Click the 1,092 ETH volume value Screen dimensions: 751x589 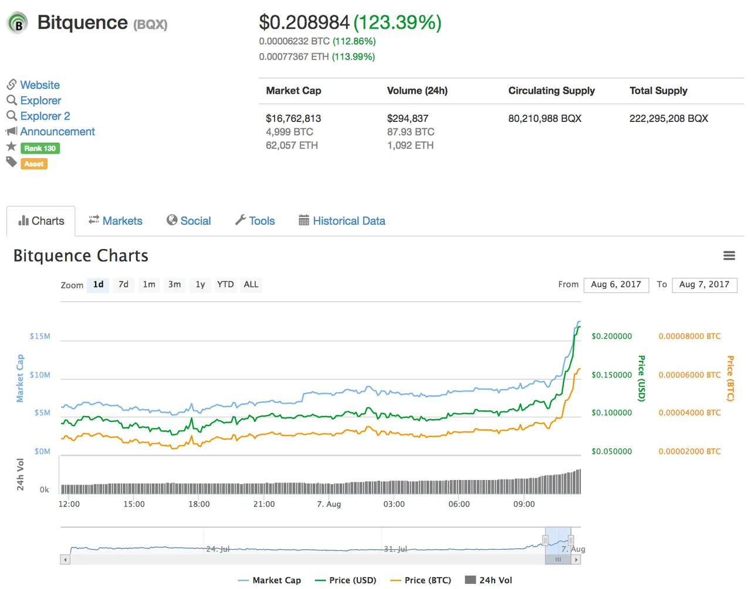click(x=410, y=145)
